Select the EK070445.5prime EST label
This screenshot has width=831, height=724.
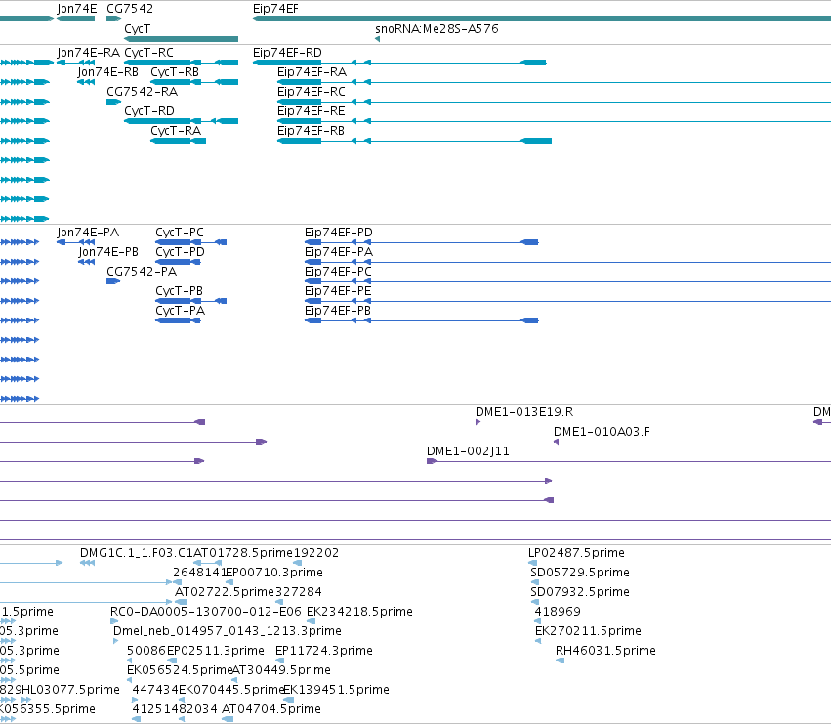click(x=232, y=690)
